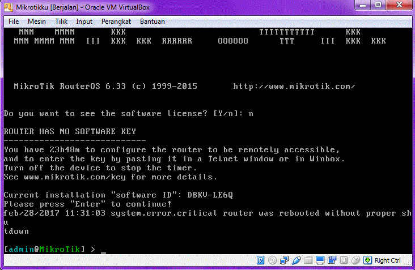
Task: Click the Right Ctrl host key label
Action: click(x=387, y=260)
